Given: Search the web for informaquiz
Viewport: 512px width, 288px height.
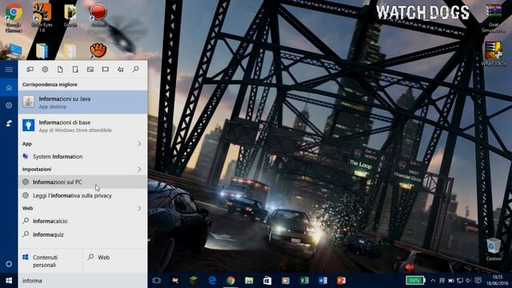Looking at the screenshot, I should 83,234.
